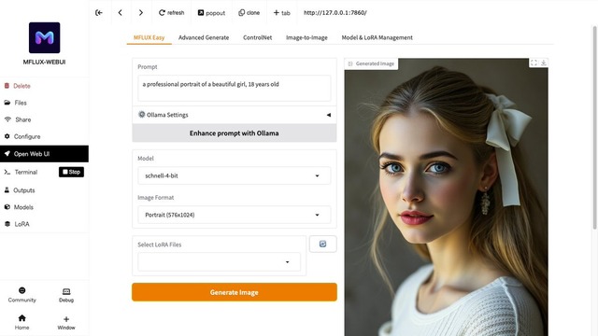The width and height of the screenshot is (598, 336).
Task: Go to Home in the sidebar
Action: [x=22, y=322]
